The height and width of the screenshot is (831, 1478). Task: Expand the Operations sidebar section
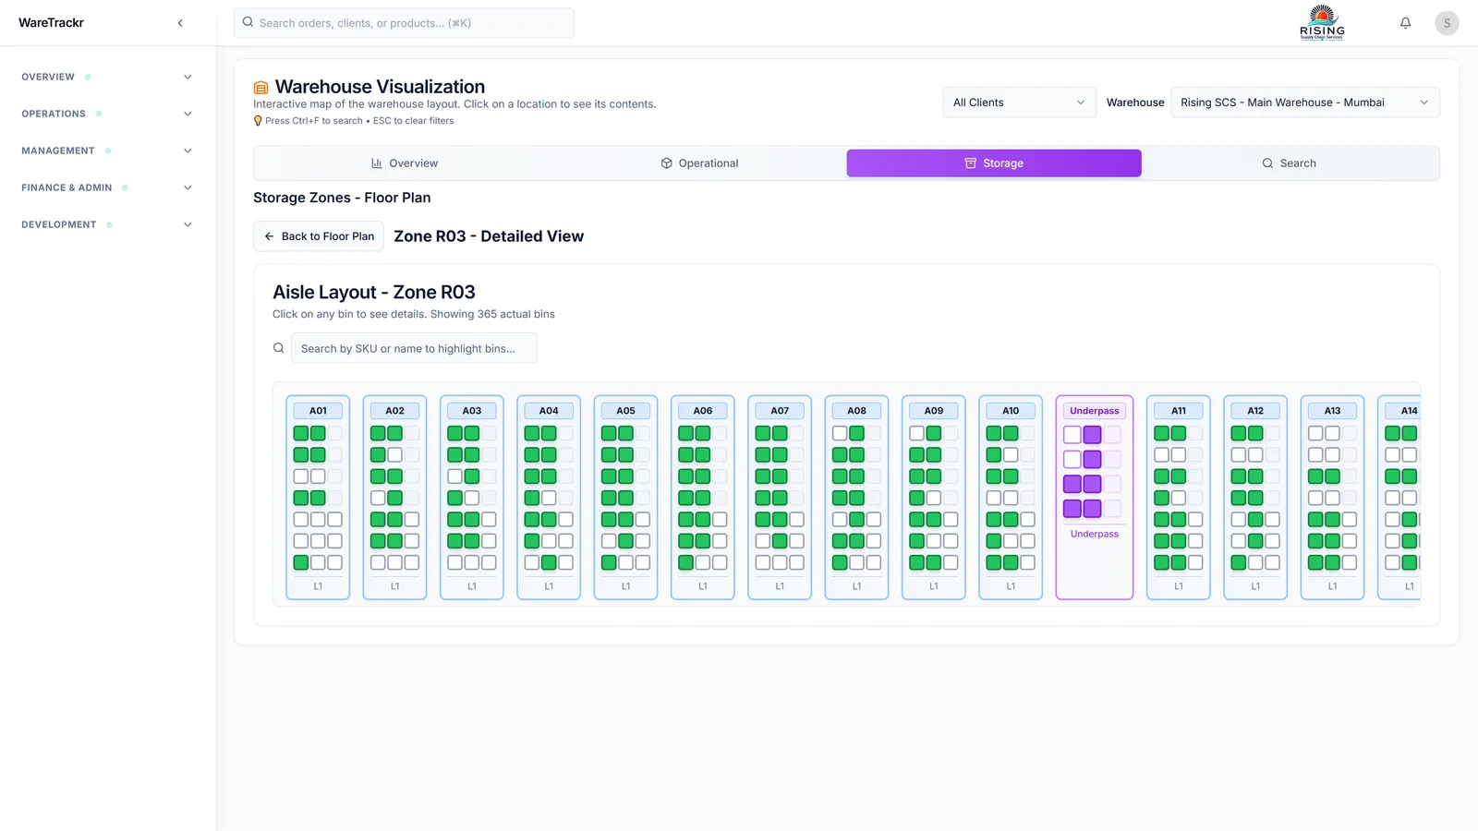[x=107, y=114]
